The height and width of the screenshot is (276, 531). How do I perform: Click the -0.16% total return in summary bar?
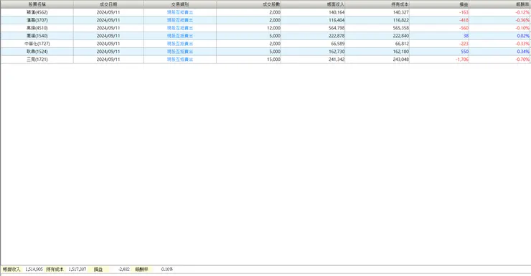pos(167,270)
